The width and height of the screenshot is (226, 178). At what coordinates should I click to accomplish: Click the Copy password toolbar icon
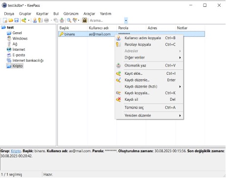40,21
